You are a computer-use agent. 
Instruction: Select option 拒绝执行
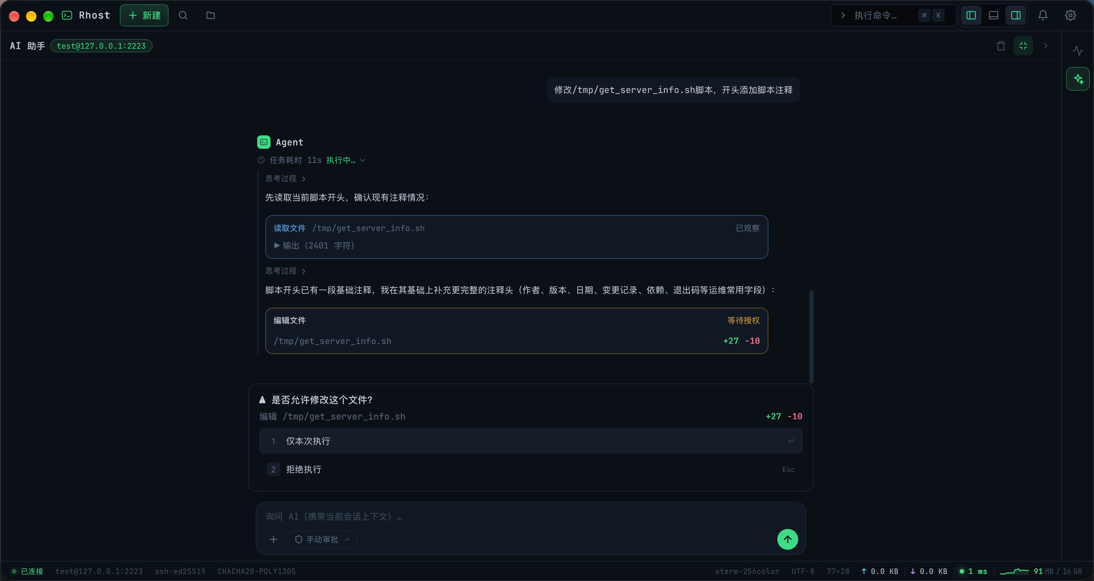click(531, 469)
